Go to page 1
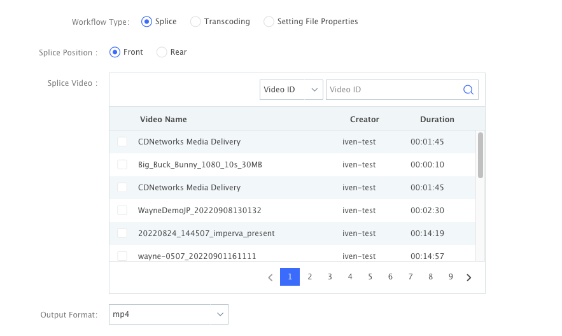The height and width of the screenshot is (336, 562). 290,277
